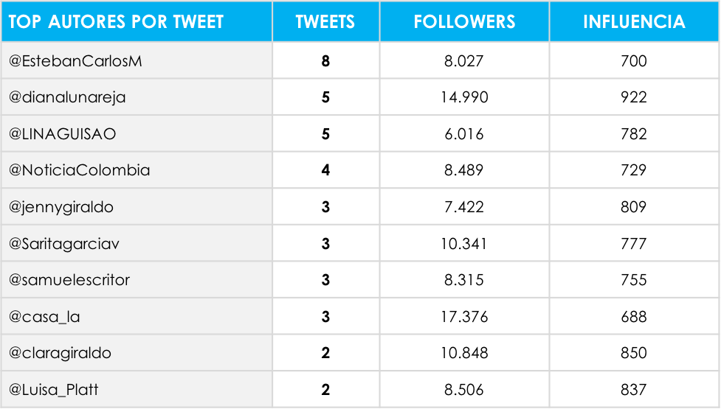Click the @LINAGUISAO author handle
Viewport: 721px width, 409px height.
(62, 133)
